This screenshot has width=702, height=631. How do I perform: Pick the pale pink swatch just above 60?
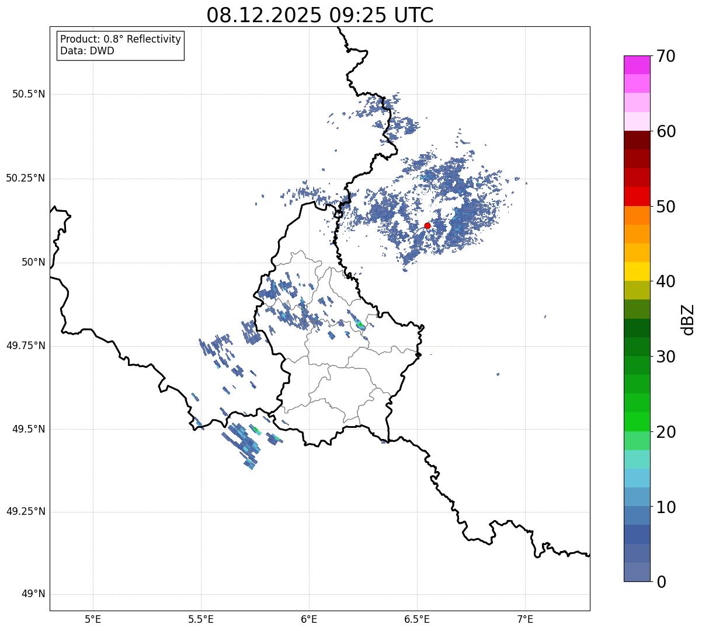point(637,121)
